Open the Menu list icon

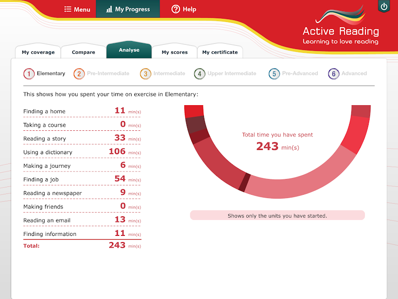68,9
